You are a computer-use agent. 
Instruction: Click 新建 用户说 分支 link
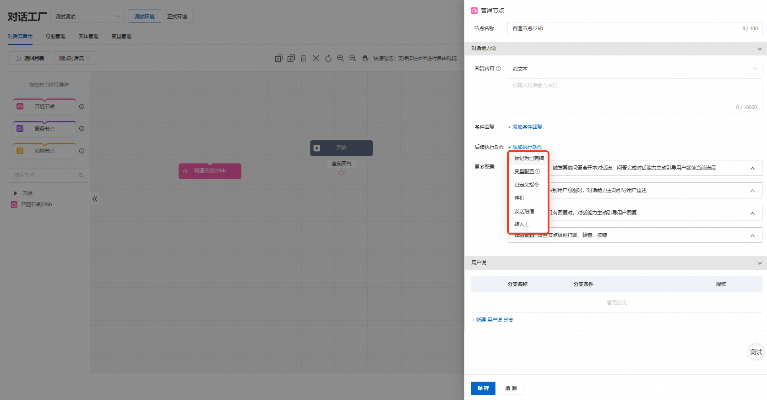(x=493, y=320)
